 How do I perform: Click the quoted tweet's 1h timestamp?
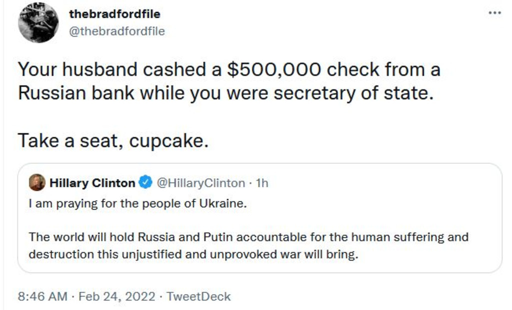[x=262, y=183]
